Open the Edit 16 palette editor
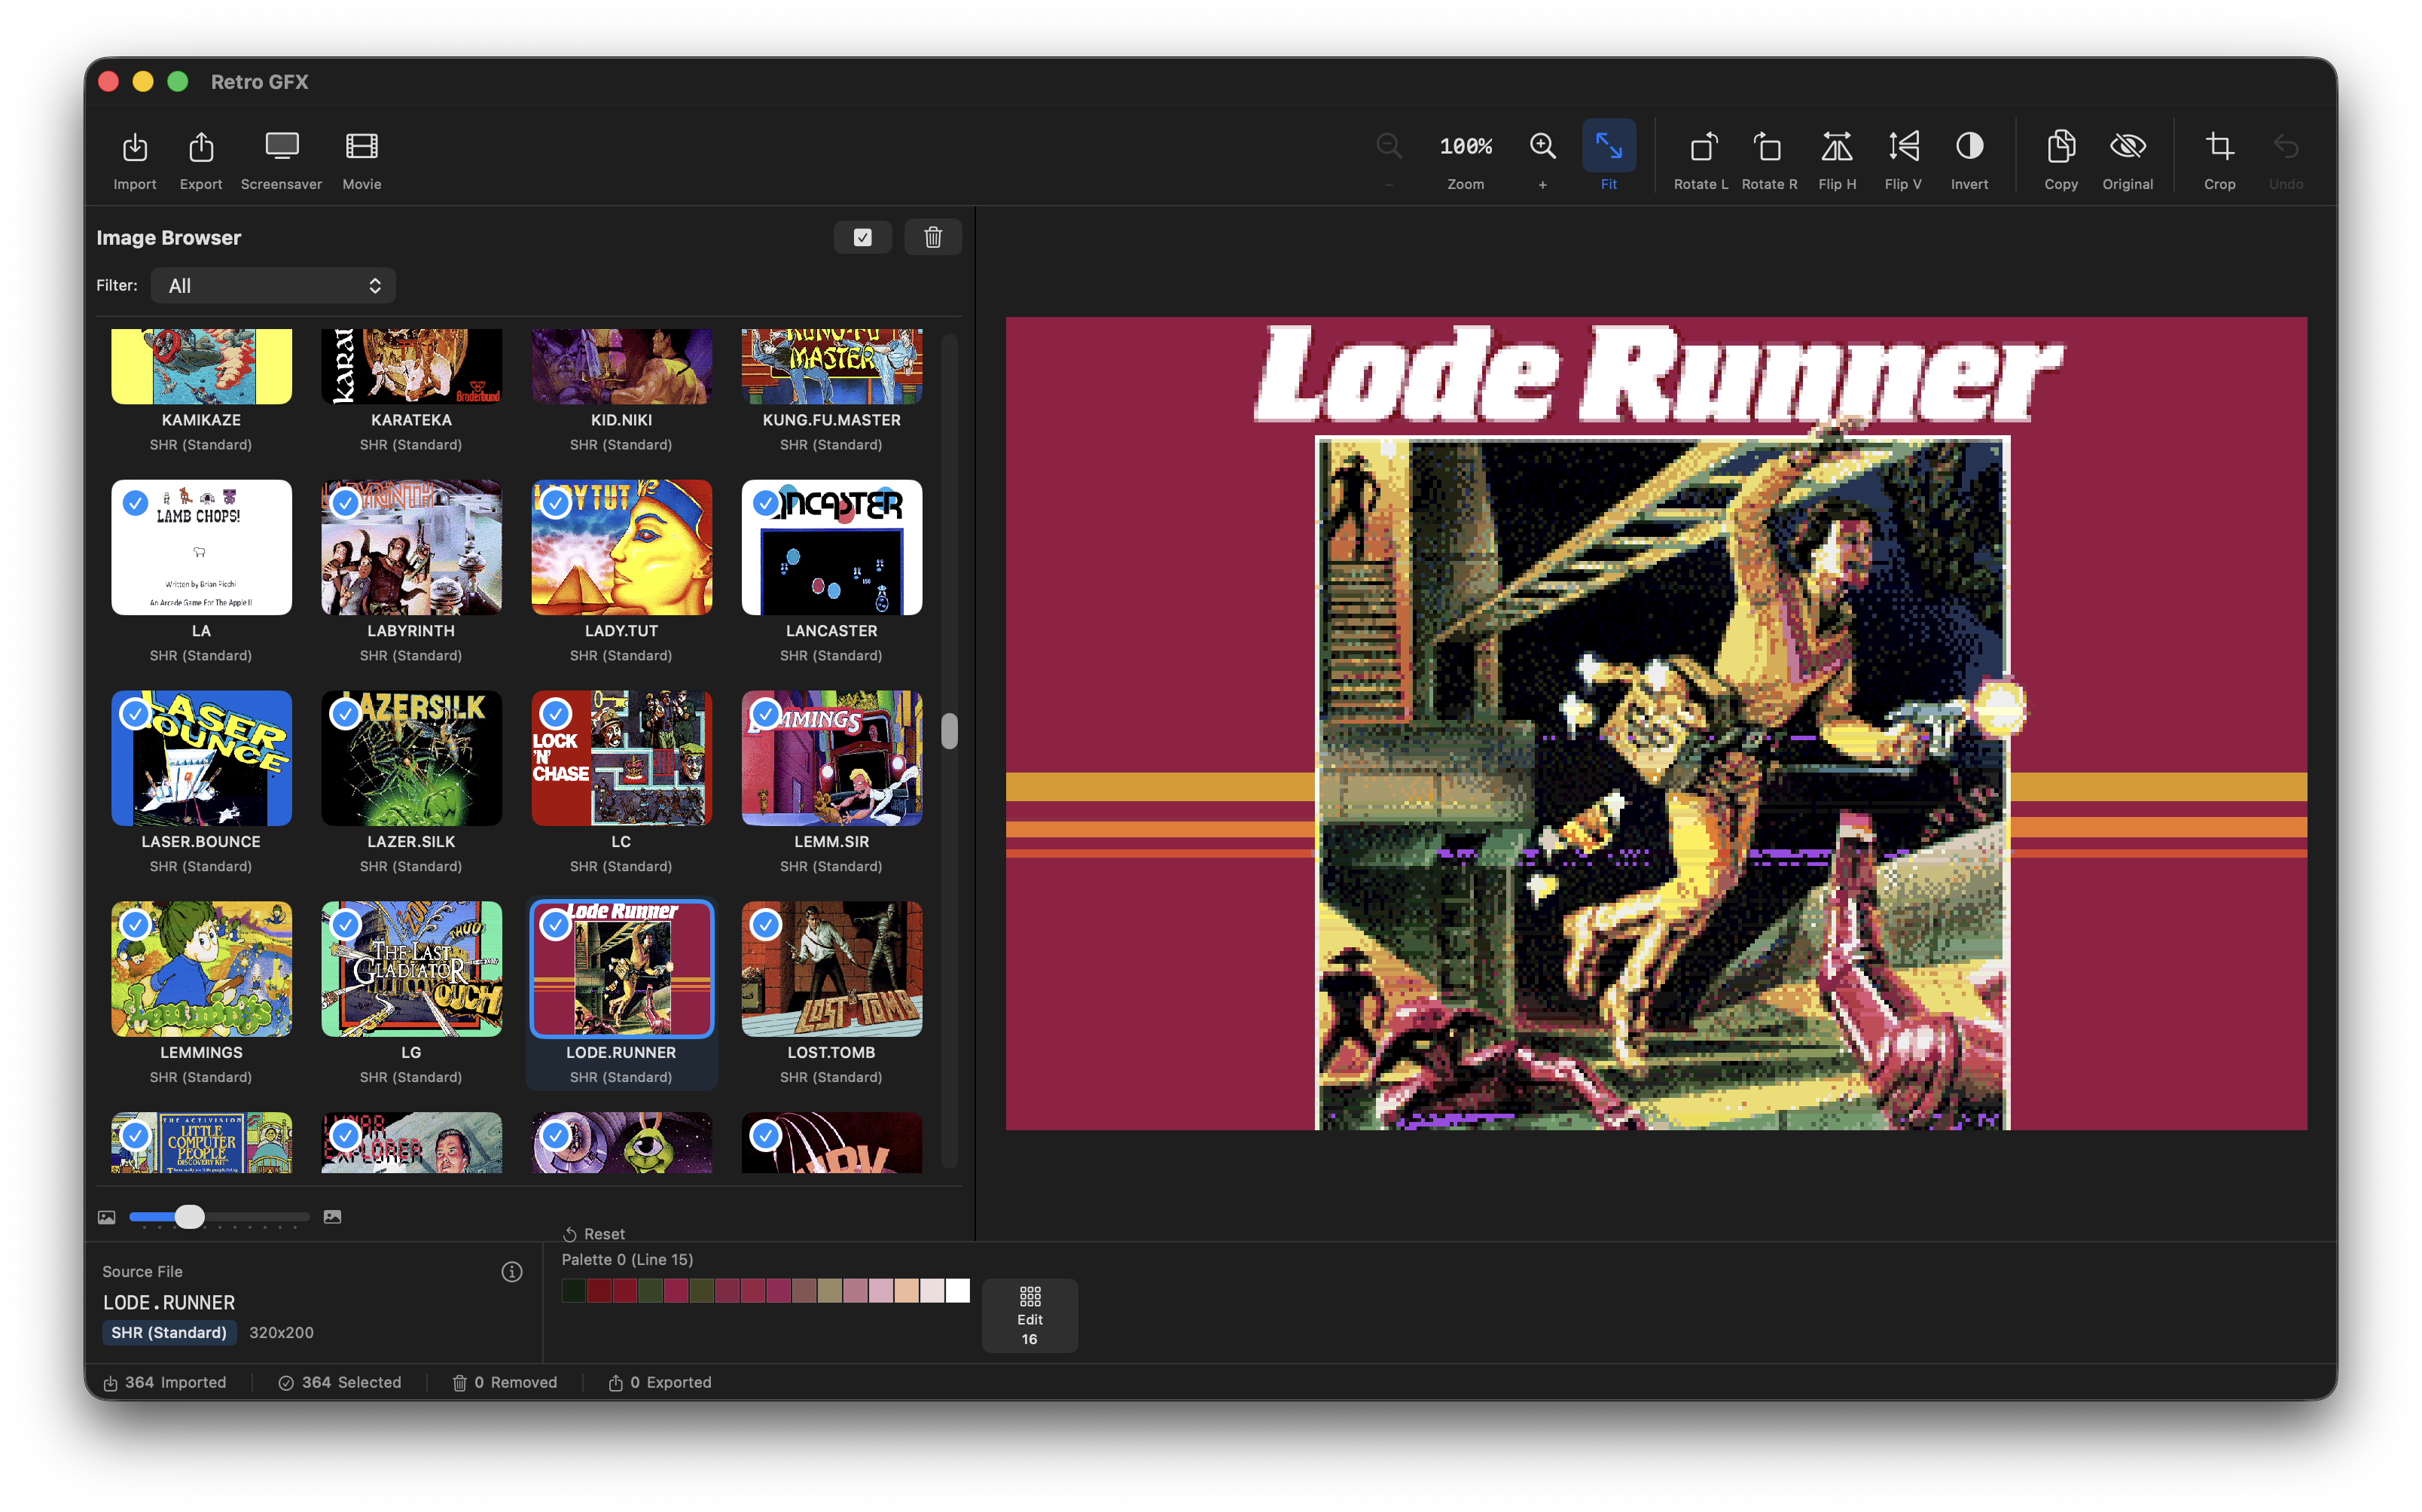The image size is (2422, 1512). (x=1030, y=1314)
